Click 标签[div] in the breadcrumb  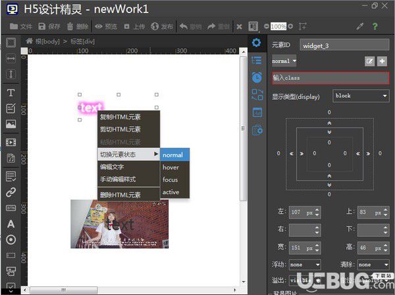(x=82, y=42)
